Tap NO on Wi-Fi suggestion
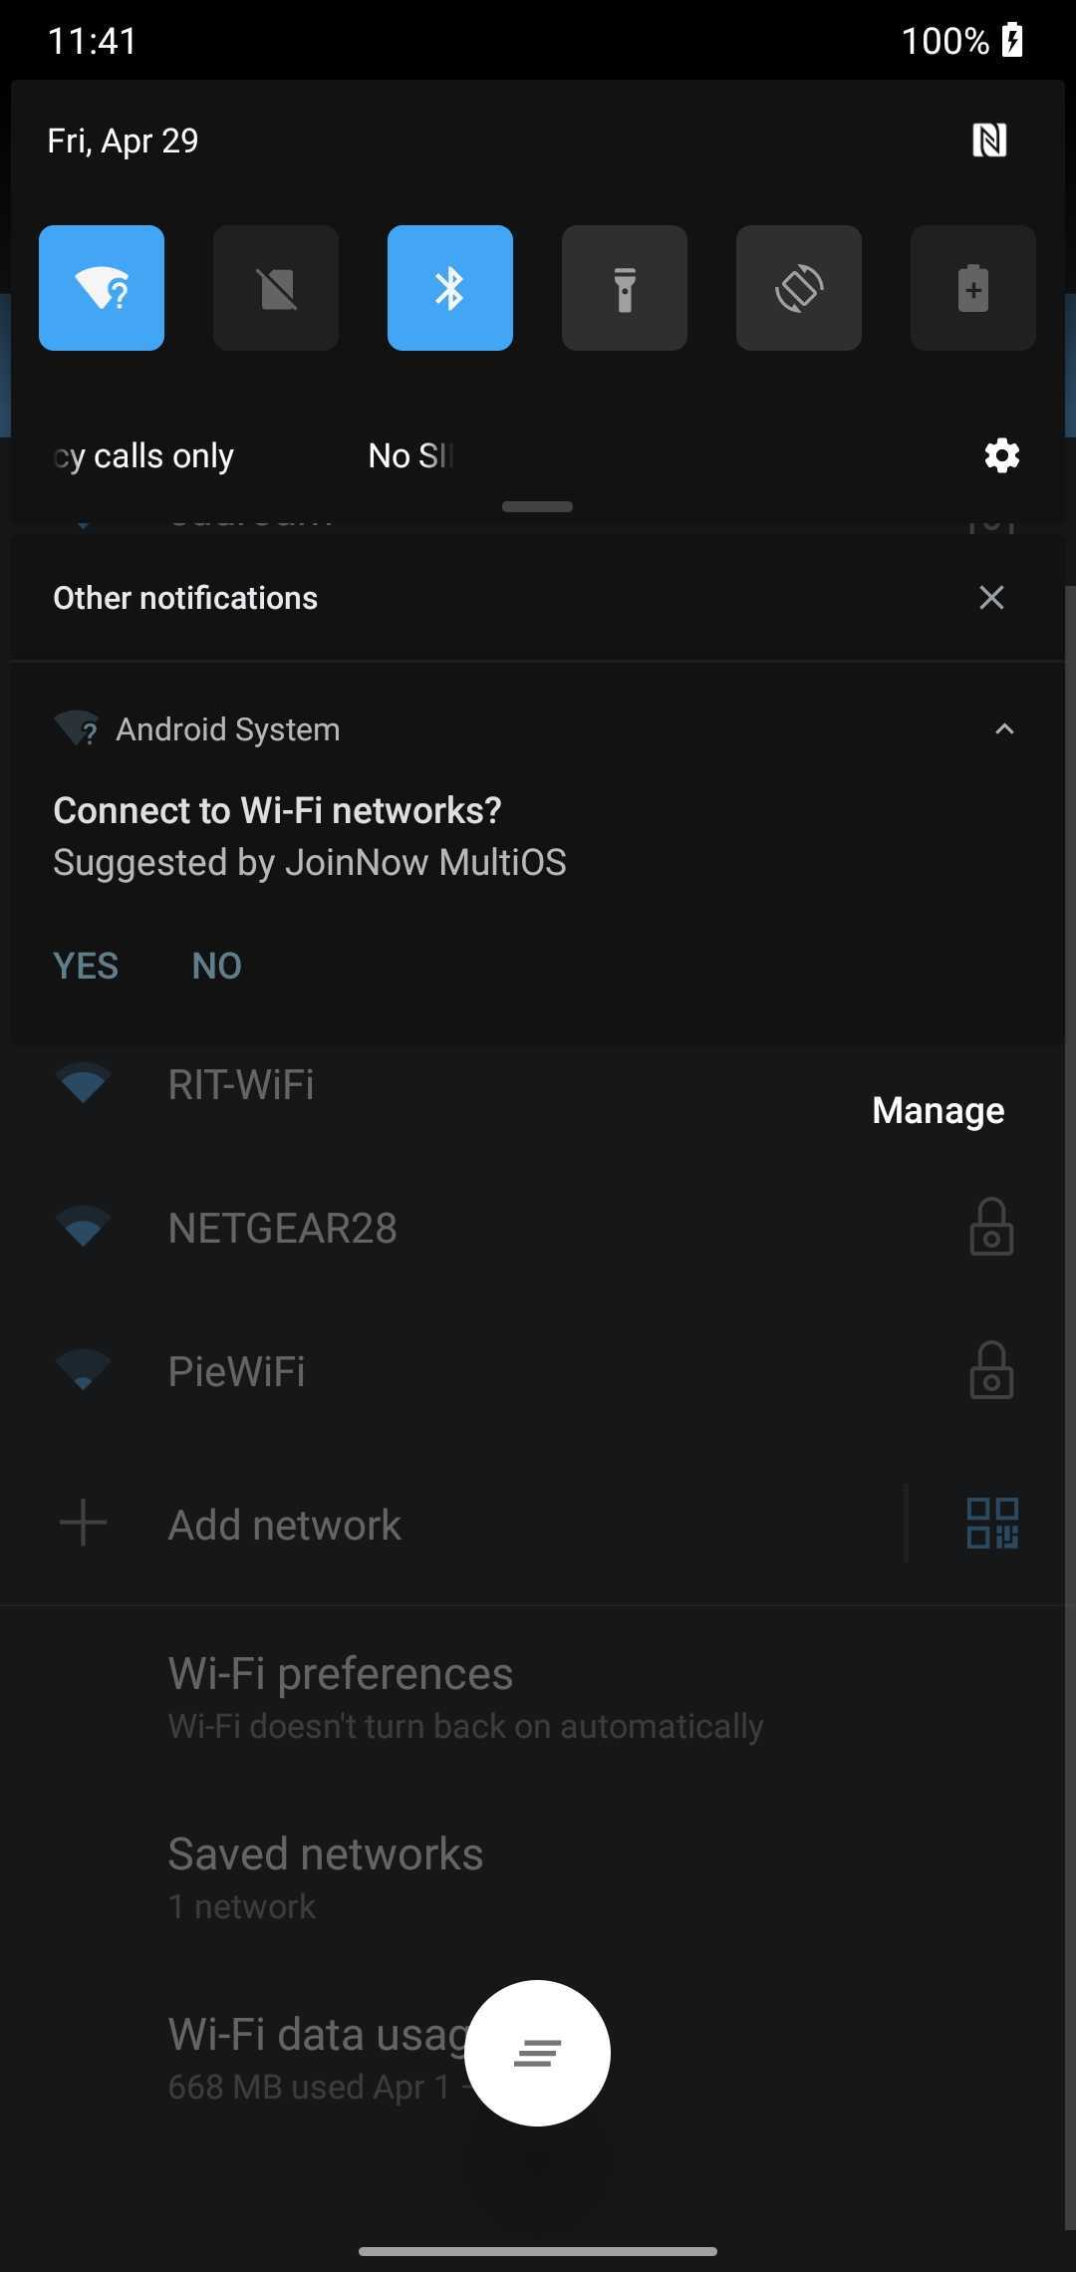The height and width of the screenshot is (2272, 1076). click(216, 966)
